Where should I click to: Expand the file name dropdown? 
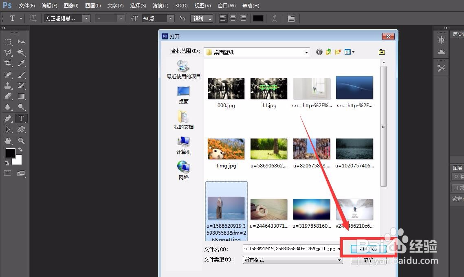click(339, 249)
